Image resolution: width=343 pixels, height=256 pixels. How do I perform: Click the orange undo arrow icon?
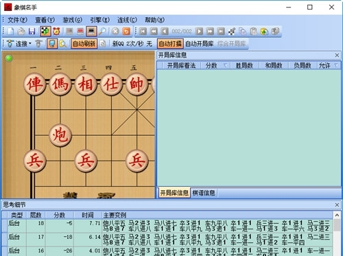126,32
